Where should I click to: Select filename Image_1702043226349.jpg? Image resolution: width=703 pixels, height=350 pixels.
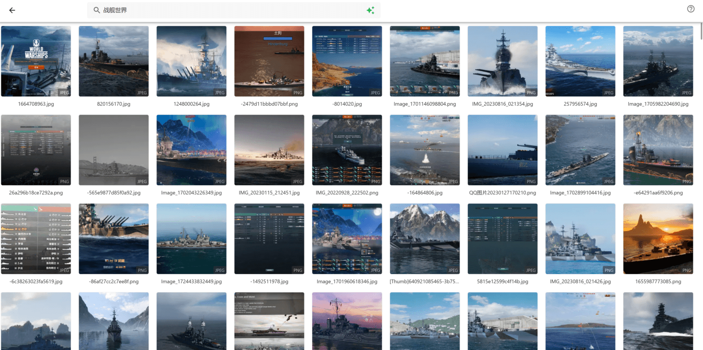pos(191,193)
